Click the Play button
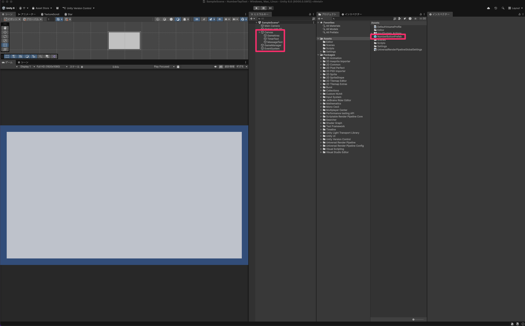This screenshot has height=326, width=525. [257, 8]
